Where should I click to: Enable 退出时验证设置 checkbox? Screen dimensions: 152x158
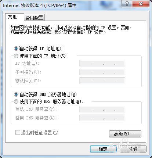click(18, 133)
